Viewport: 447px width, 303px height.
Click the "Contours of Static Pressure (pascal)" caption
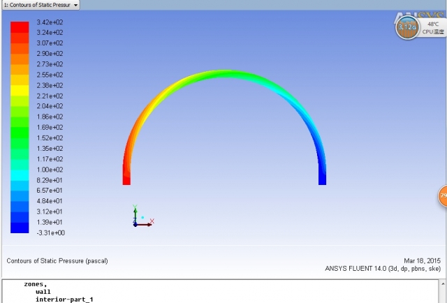point(57,261)
